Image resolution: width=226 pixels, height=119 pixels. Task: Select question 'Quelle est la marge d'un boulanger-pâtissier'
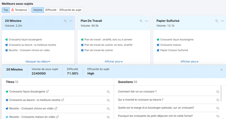156,108
